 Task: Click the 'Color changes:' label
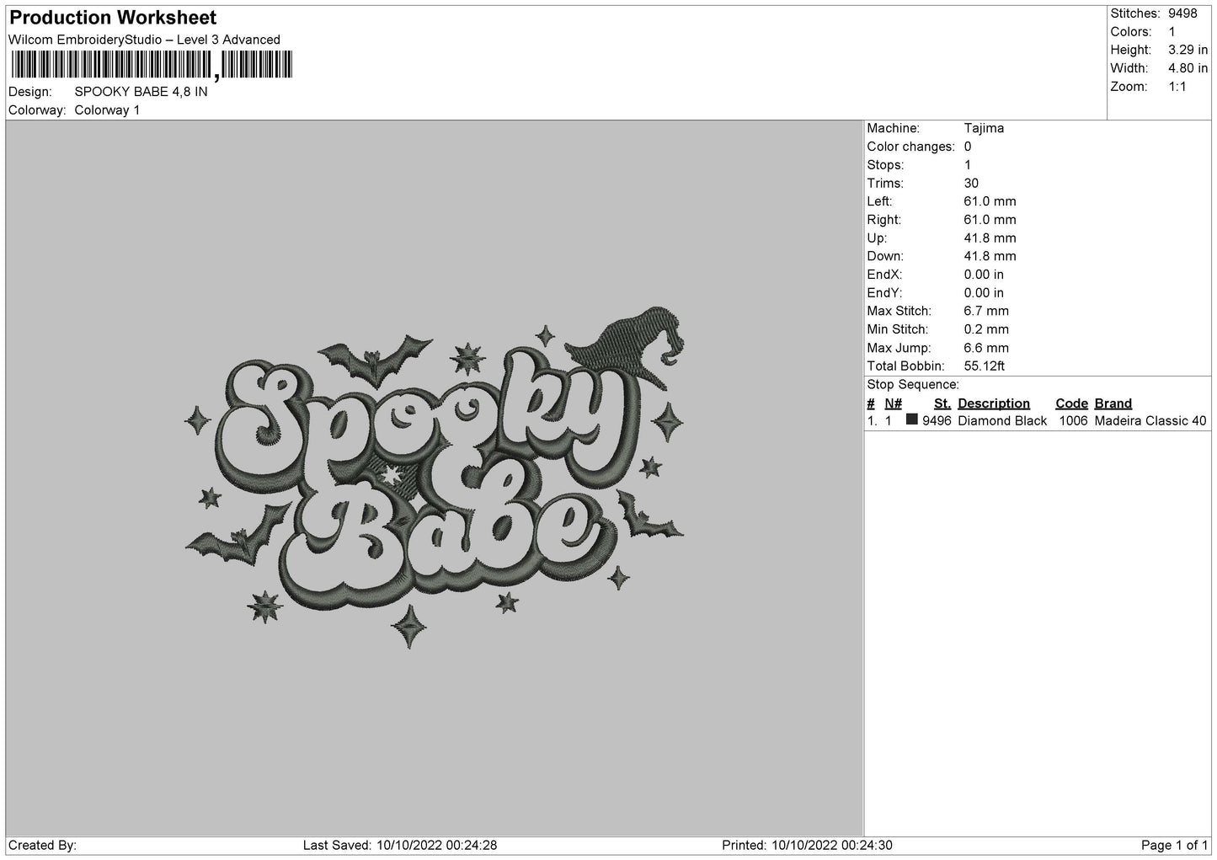click(x=910, y=147)
